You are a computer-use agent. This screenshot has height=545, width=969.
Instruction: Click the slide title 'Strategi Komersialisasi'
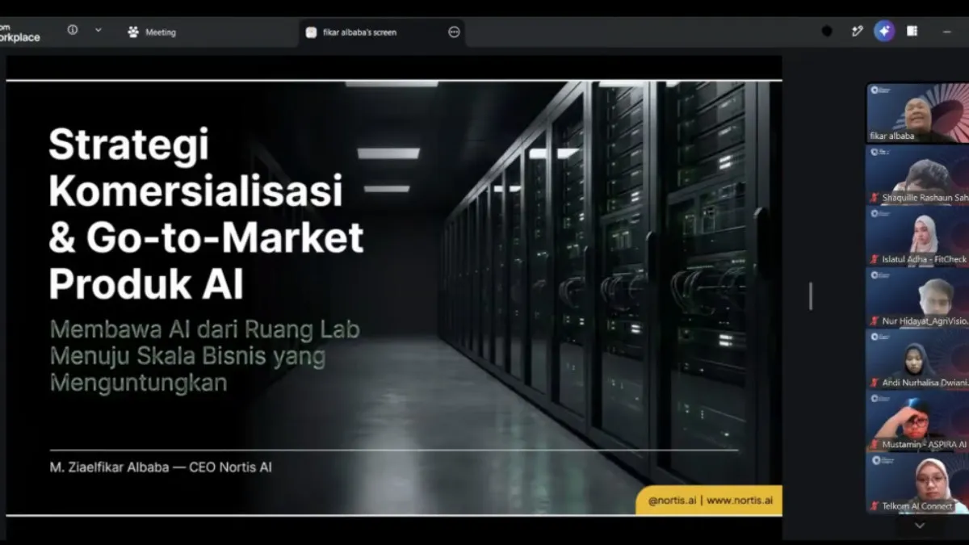pos(195,168)
